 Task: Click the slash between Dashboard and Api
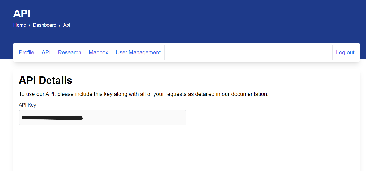(60, 25)
